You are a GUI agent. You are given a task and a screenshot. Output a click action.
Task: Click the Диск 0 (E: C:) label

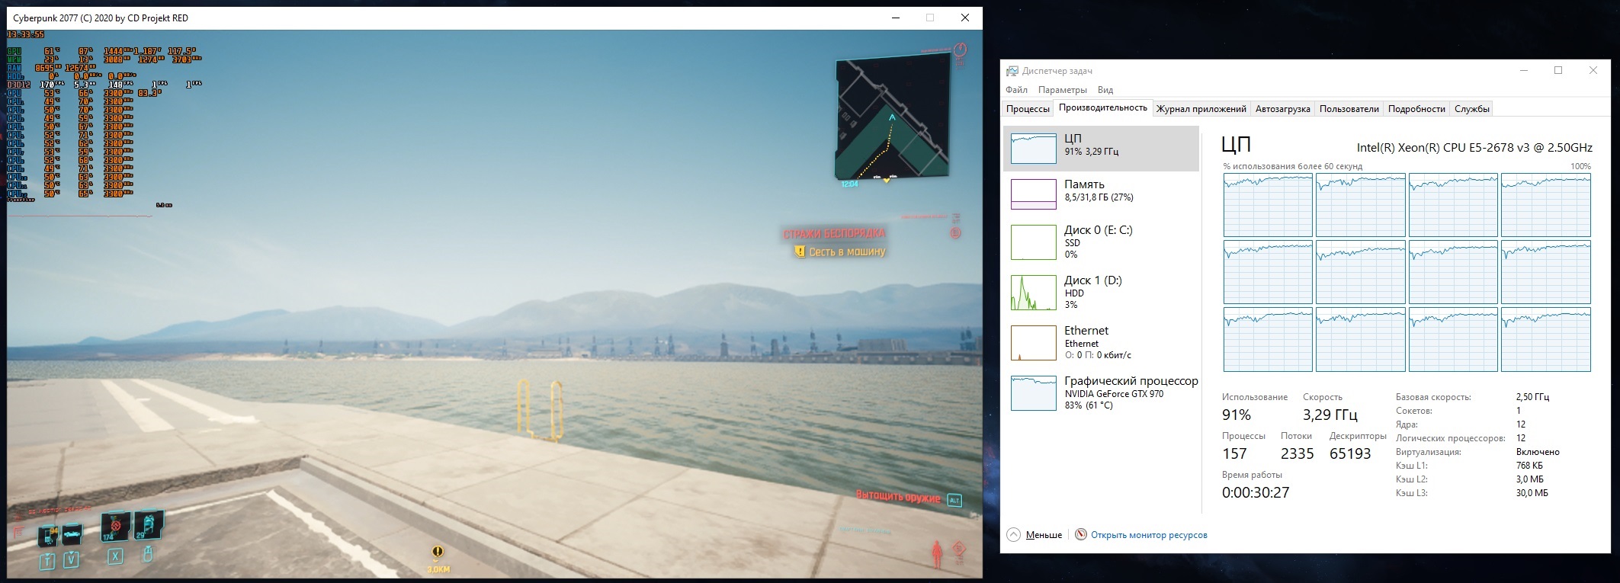tap(1099, 230)
